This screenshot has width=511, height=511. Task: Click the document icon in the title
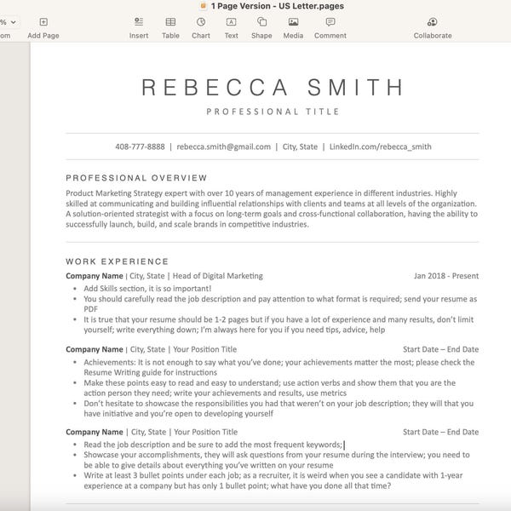[204, 6]
